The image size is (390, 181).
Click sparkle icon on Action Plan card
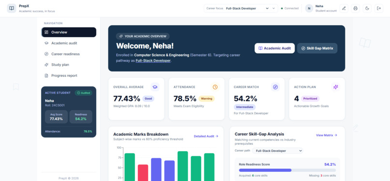click(x=335, y=87)
